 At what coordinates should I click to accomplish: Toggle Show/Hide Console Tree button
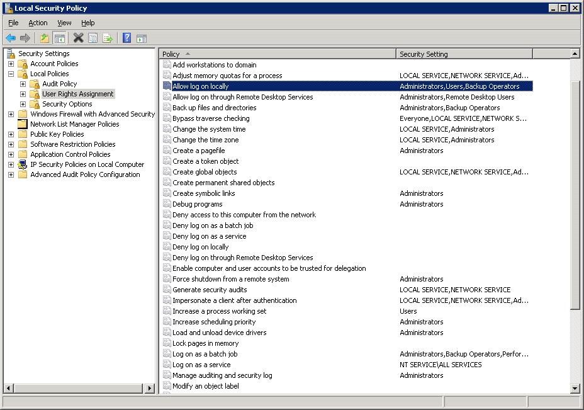click(59, 38)
